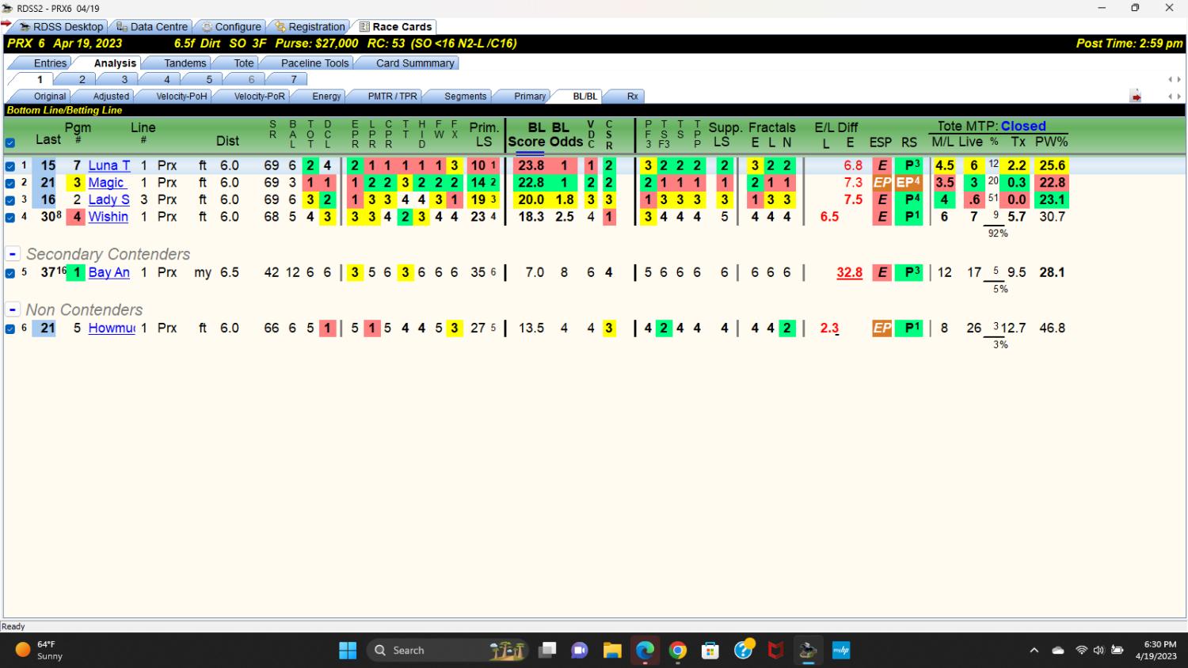
Task: Open the PMTR / TPR tab
Action: pos(392,97)
